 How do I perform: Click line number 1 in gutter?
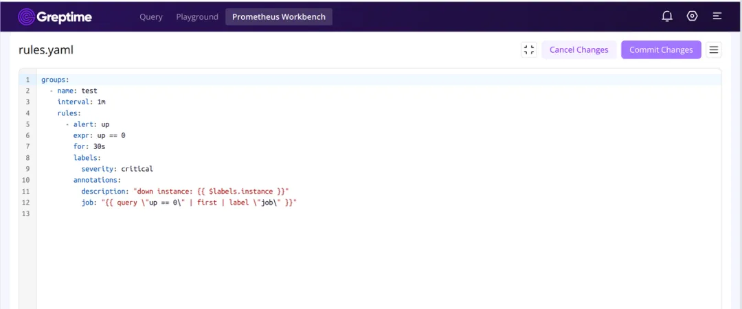click(x=27, y=80)
